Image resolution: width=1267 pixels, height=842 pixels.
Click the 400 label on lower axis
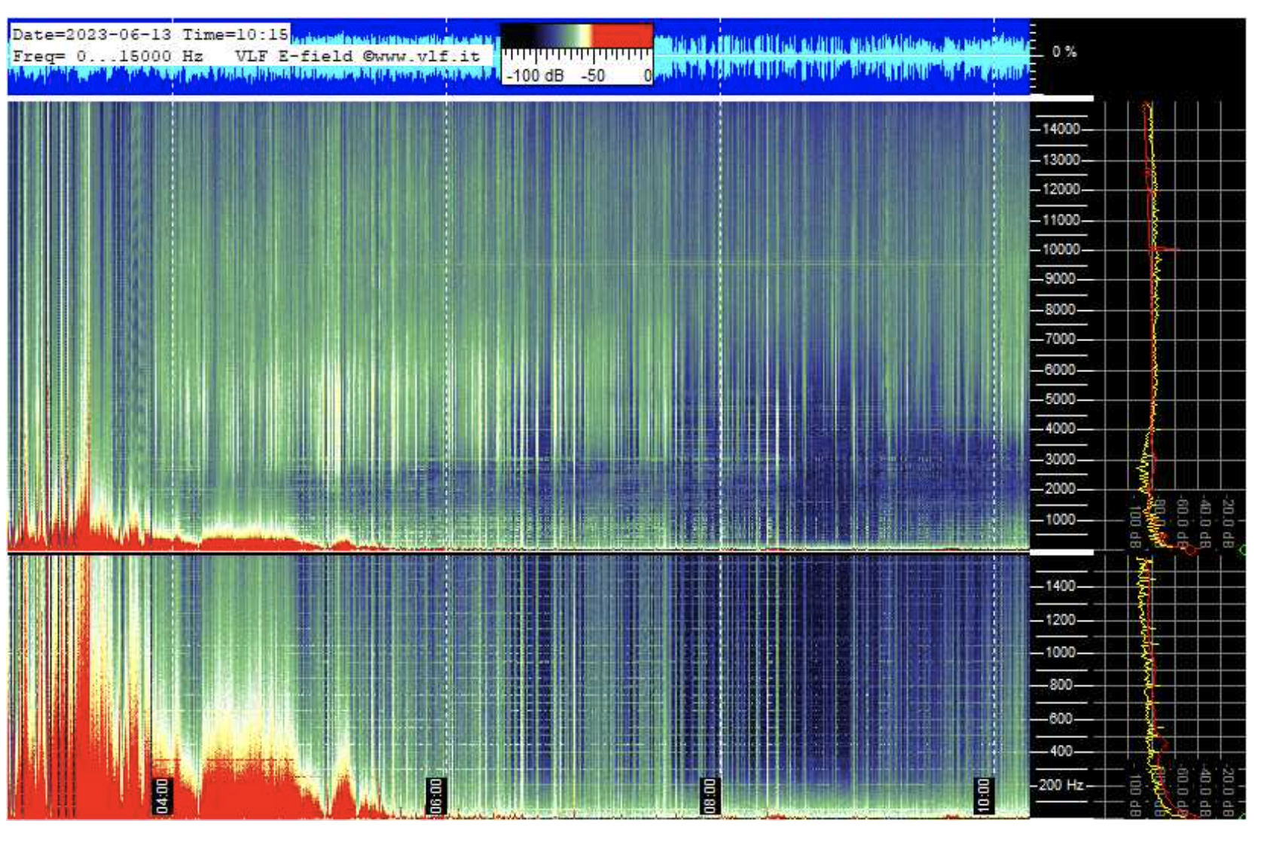(x=1061, y=751)
